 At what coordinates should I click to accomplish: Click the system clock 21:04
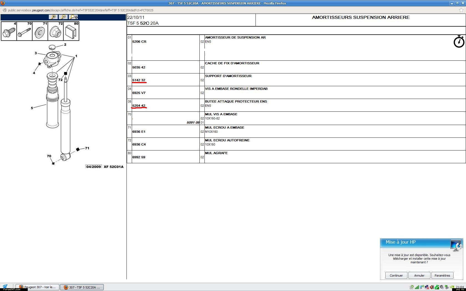click(460, 287)
